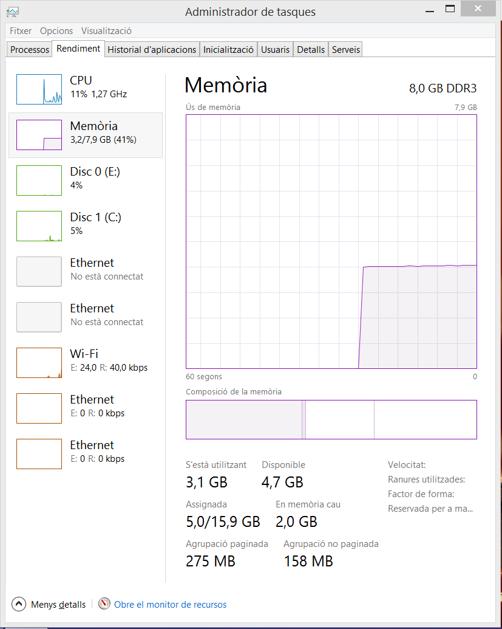The width and height of the screenshot is (502, 629).
Task: Click the Task Manager app icon in title bar
Action: tap(12, 11)
